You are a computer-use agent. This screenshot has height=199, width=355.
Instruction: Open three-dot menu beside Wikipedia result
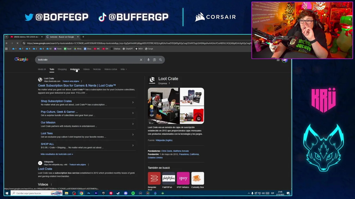[88, 165]
